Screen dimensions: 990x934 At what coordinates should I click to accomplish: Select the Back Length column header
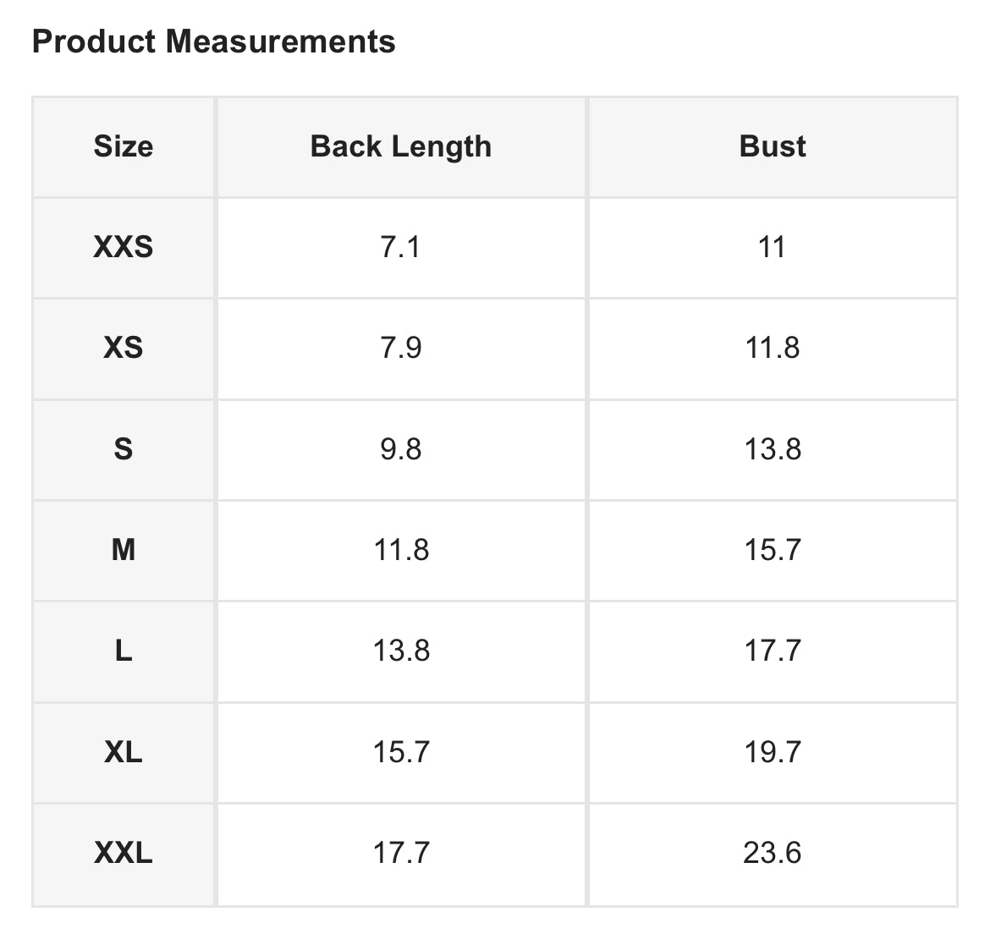[x=401, y=146]
